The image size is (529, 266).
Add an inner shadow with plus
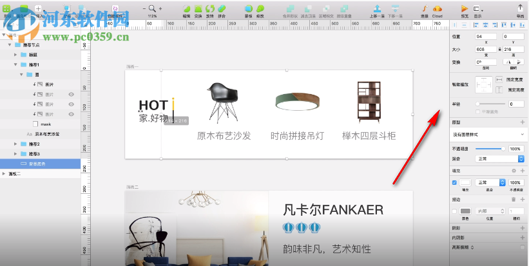(x=523, y=238)
